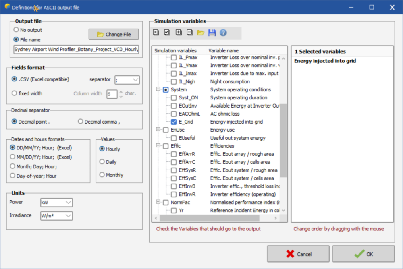The width and height of the screenshot is (403, 269).
Task: Choose Decimal comma as the separator
Action: click(x=81, y=122)
